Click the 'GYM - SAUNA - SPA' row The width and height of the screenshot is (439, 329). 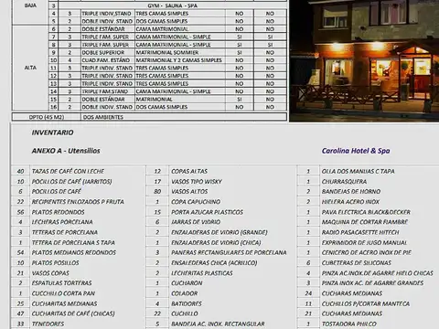pyautogui.click(x=172, y=5)
